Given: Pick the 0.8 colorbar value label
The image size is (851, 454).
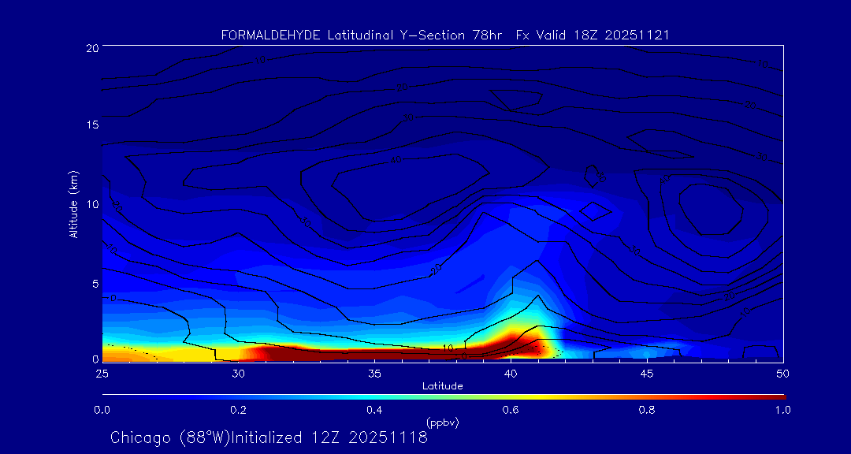Looking at the screenshot, I should 647,410.
